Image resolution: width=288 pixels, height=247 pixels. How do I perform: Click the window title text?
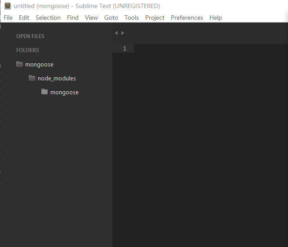click(87, 6)
